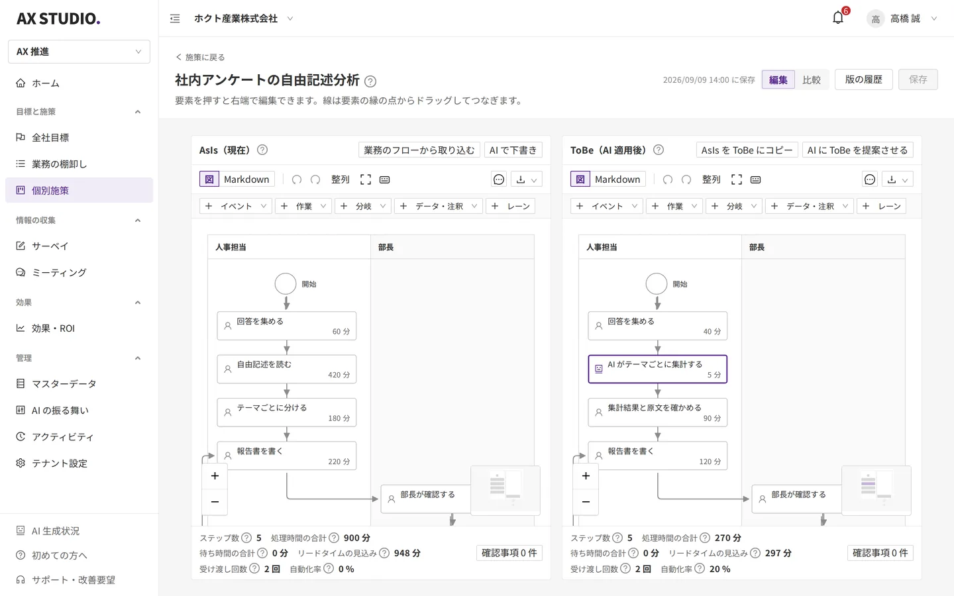954x596 pixels.
Task: Click the ToBe minimap thumbnail
Action: (x=876, y=490)
